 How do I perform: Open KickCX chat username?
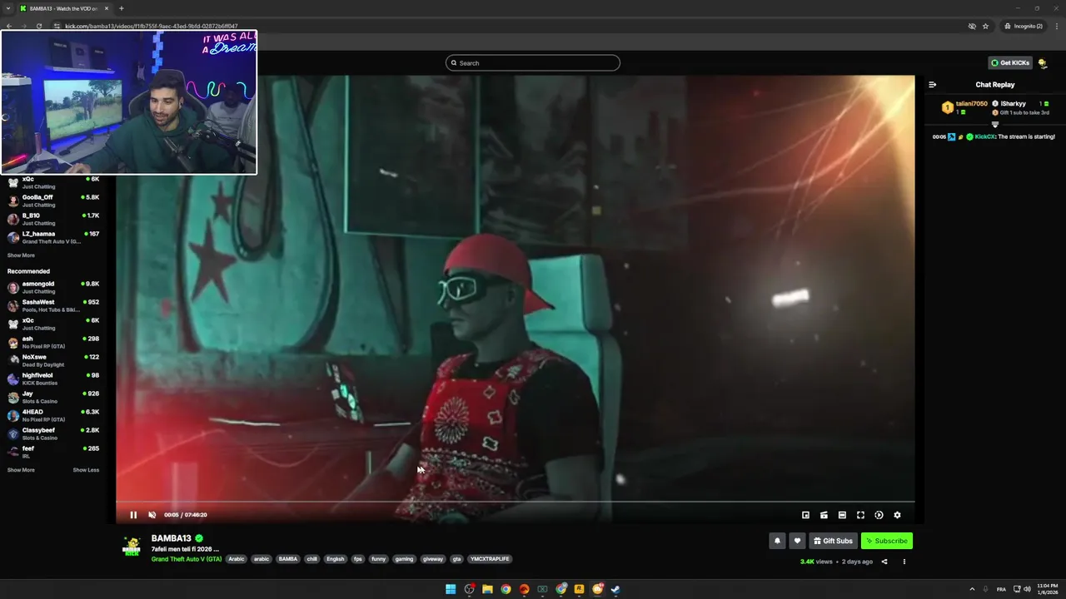tap(984, 136)
